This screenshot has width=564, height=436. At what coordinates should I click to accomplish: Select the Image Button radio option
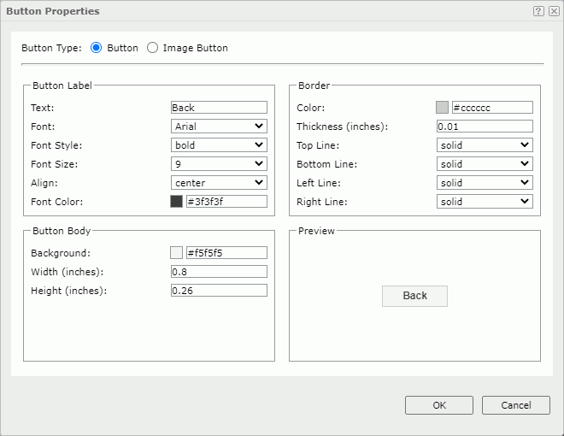(152, 48)
